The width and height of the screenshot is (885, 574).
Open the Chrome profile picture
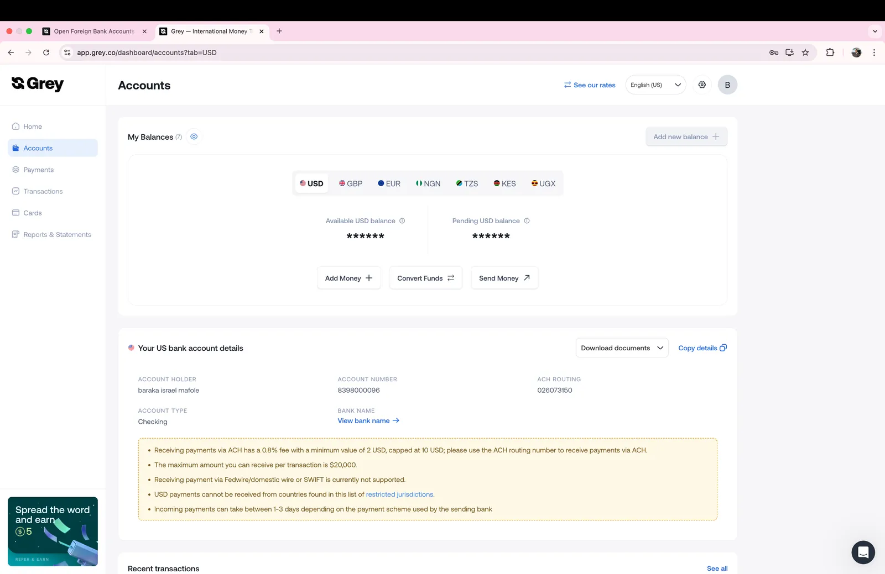(856, 52)
